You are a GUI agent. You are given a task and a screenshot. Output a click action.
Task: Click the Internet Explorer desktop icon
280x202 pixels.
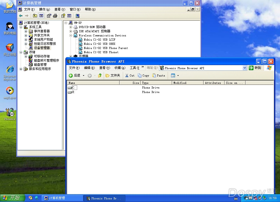point(10,73)
